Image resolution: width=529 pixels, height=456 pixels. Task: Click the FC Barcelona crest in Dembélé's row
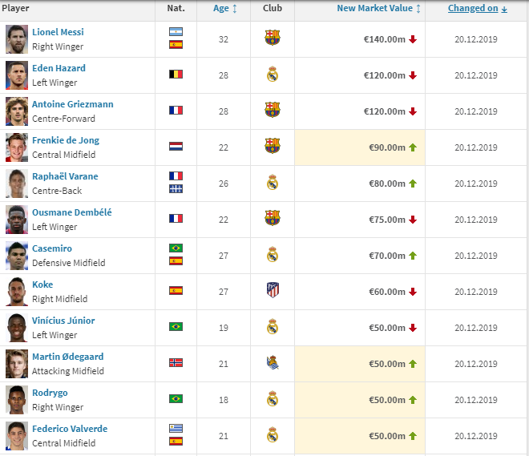(x=273, y=218)
